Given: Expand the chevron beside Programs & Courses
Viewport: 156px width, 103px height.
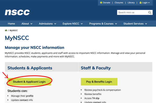Looking at the screenshot, I should [116, 24].
